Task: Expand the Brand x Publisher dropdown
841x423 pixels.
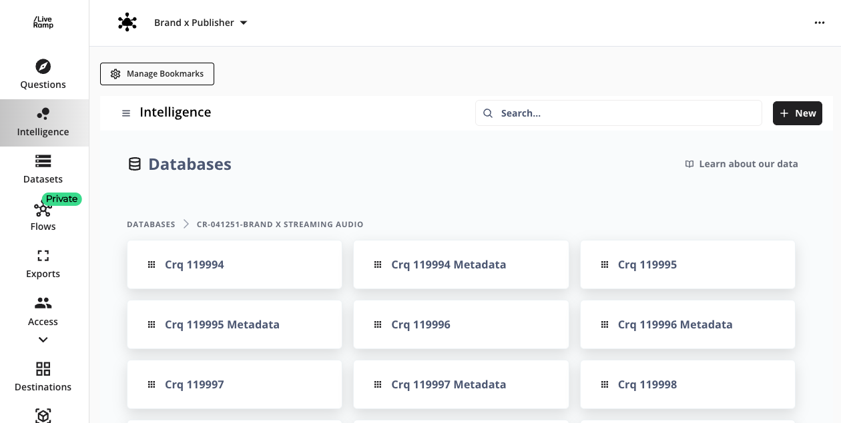Action: 200,23
